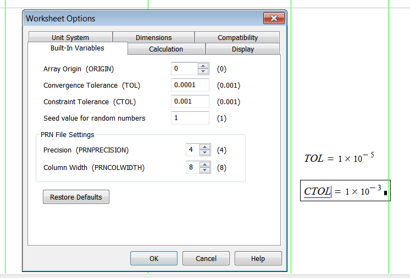Image resolution: width=410 pixels, height=278 pixels.
Task: Click the Convergence Tolerance TOL field
Action: click(190, 85)
